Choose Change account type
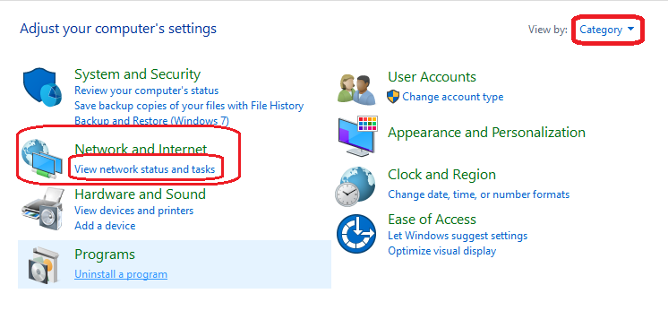The width and height of the screenshot is (668, 328). (453, 97)
